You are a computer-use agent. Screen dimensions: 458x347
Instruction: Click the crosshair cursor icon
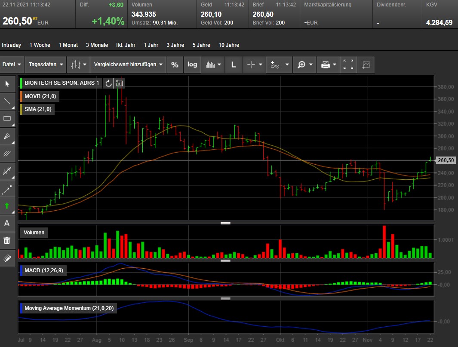click(x=251, y=64)
